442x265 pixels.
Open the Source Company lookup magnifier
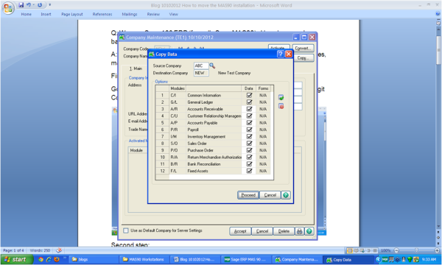click(212, 66)
